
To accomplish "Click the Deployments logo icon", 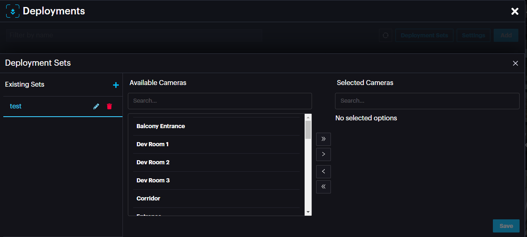I will (13, 12).
